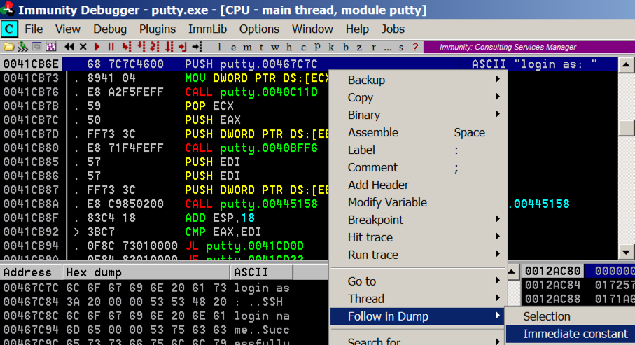635x345 pixels.
Task: Click the Restart program rewind icon
Action: tap(69, 47)
